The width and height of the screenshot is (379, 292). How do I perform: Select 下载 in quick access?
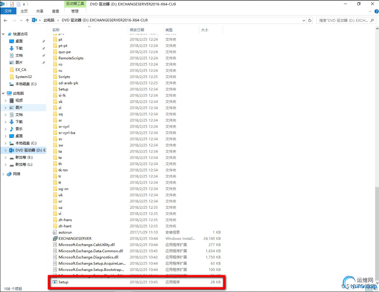pos(19,48)
